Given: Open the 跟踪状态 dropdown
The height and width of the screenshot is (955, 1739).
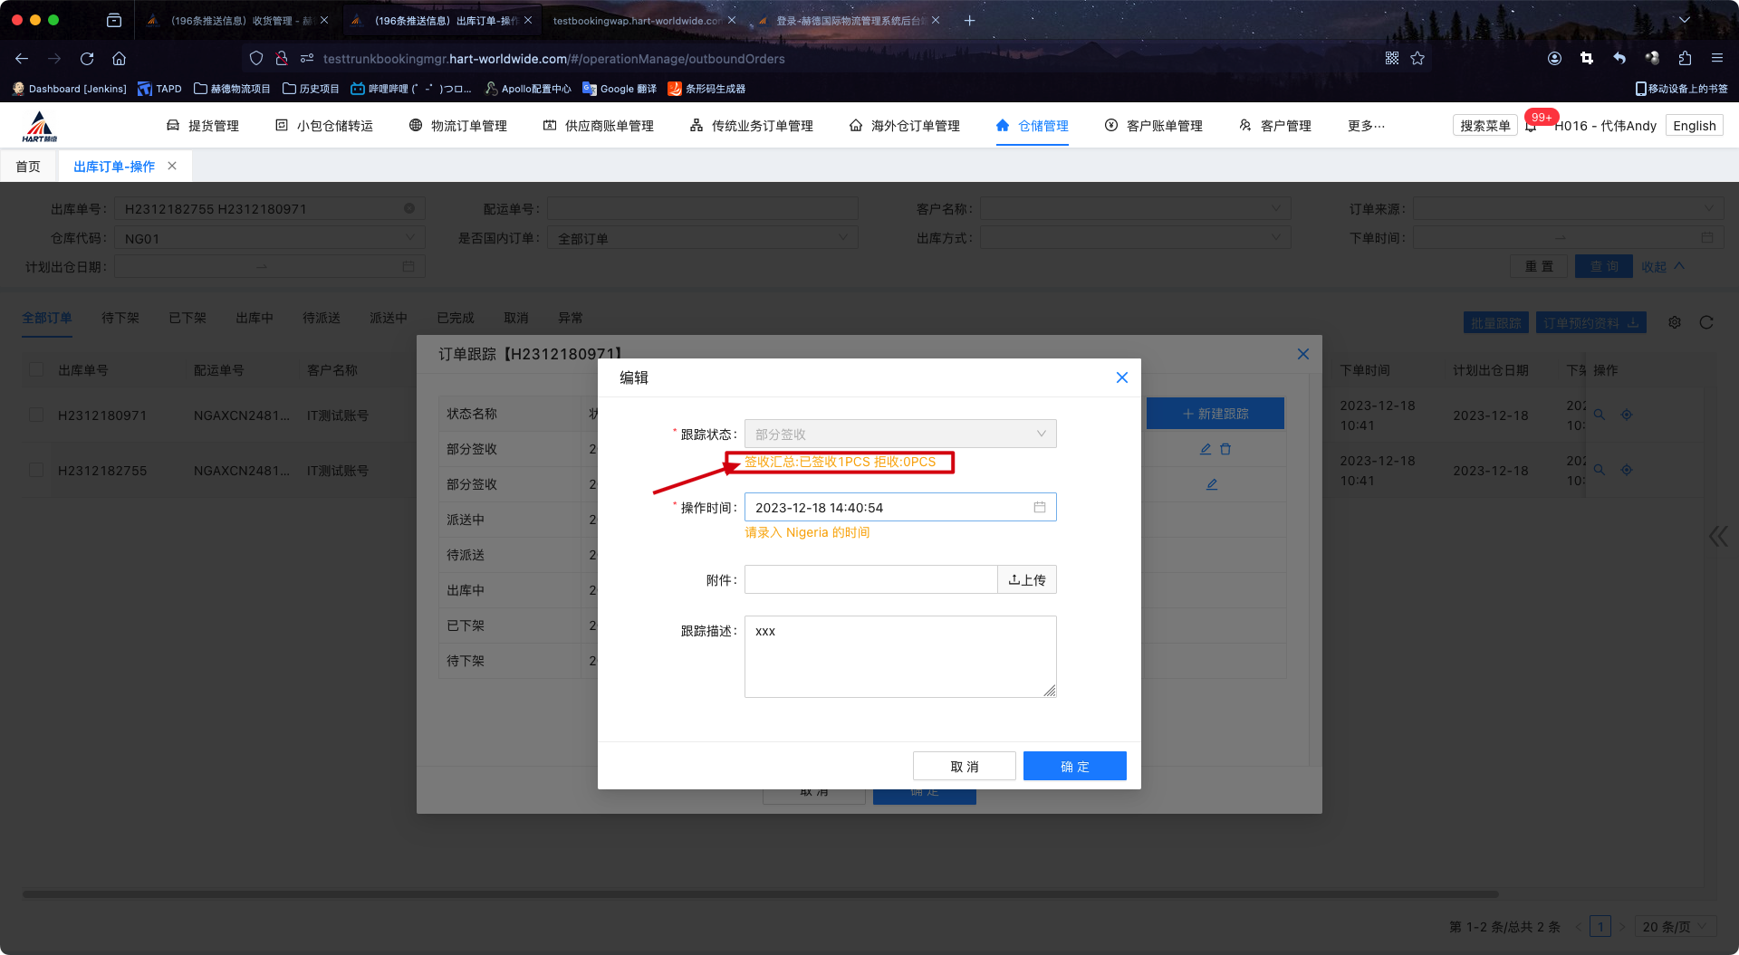Looking at the screenshot, I should [x=899, y=434].
